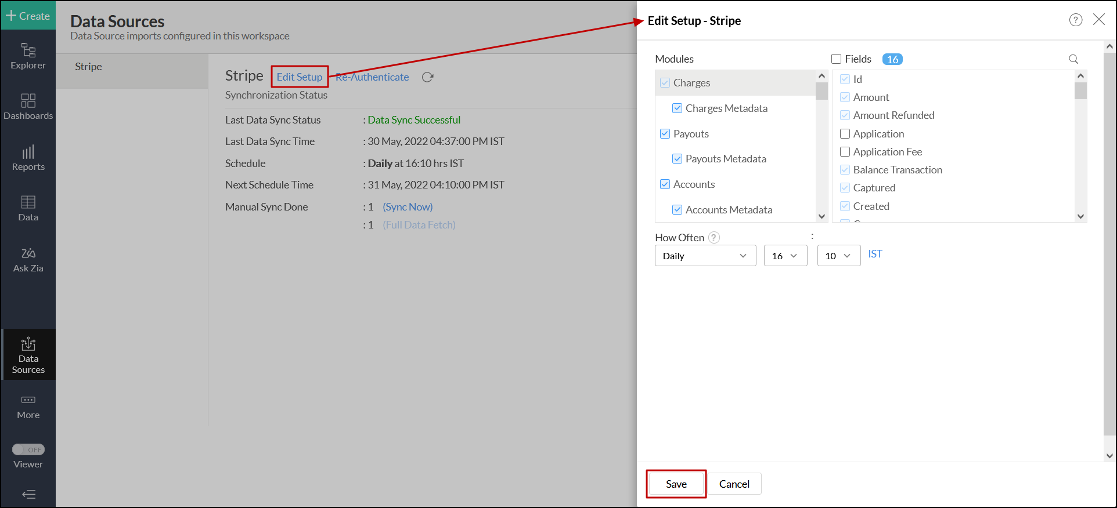Open the Dashboards sidebar icon
The width and height of the screenshot is (1117, 508).
tap(28, 107)
